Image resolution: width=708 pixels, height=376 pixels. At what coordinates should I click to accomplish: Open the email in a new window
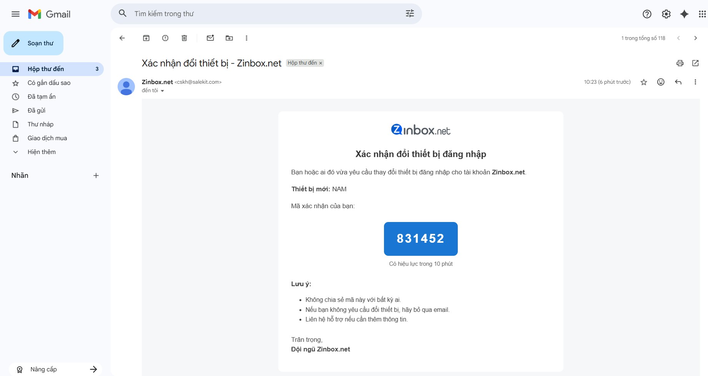click(695, 63)
